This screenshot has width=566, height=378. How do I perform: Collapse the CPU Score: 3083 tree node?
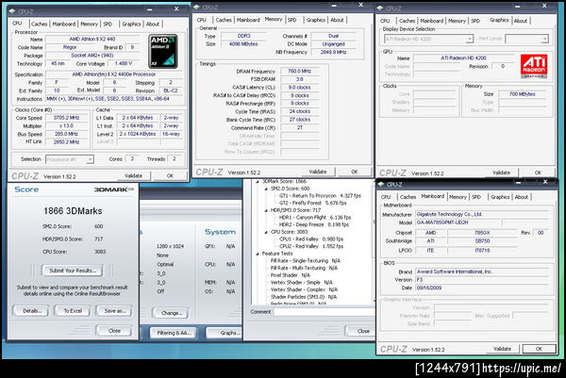click(266, 232)
